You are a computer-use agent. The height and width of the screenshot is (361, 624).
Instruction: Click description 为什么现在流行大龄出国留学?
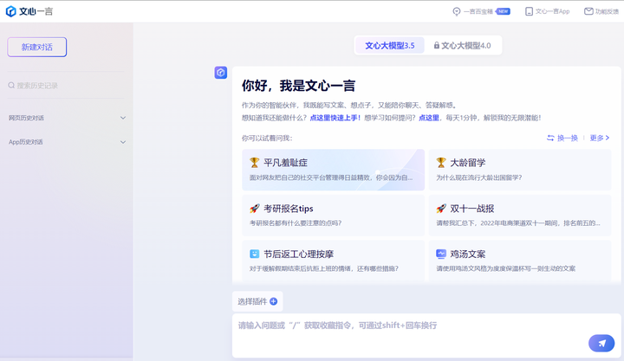tap(478, 177)
